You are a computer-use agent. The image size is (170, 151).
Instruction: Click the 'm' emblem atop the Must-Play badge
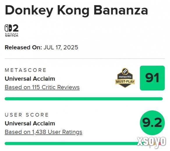point(125,71)
